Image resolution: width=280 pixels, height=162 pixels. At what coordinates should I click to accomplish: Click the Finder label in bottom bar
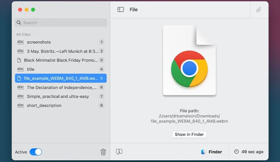[x=215, y=152]
